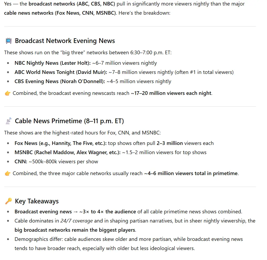Click the bold "~4–6 million viewers total in primetime" text
This screenshot has height=260, width=267.
[x=191, y=174]
